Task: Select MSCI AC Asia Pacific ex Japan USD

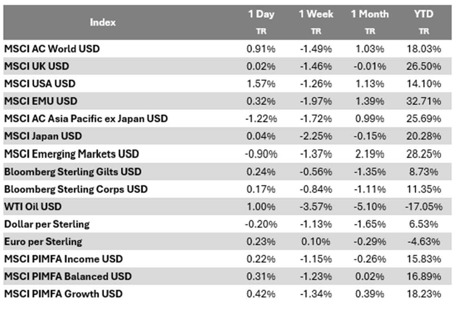Action: coord(86,119)
